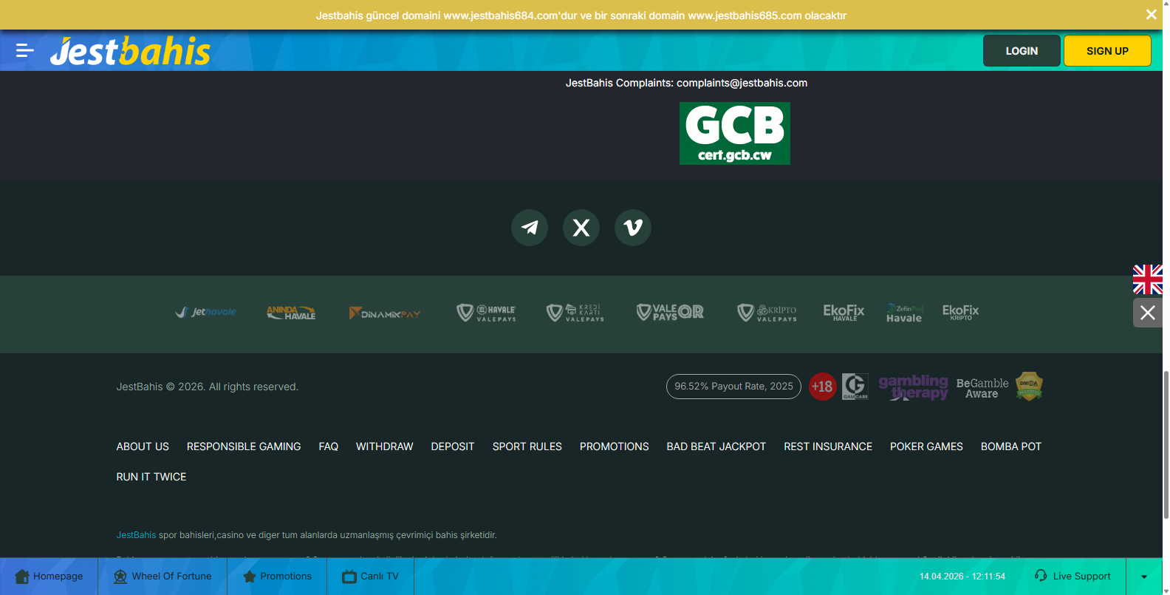Click the red +18 age badge
Viewport: 1170px width, 595px height.
822,387
